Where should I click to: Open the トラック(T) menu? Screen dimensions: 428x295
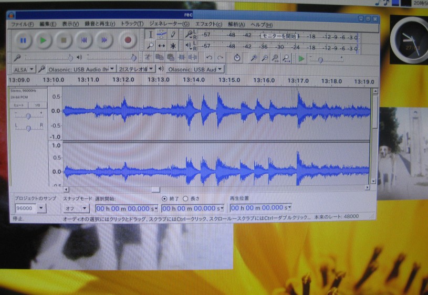click(132, 24)
